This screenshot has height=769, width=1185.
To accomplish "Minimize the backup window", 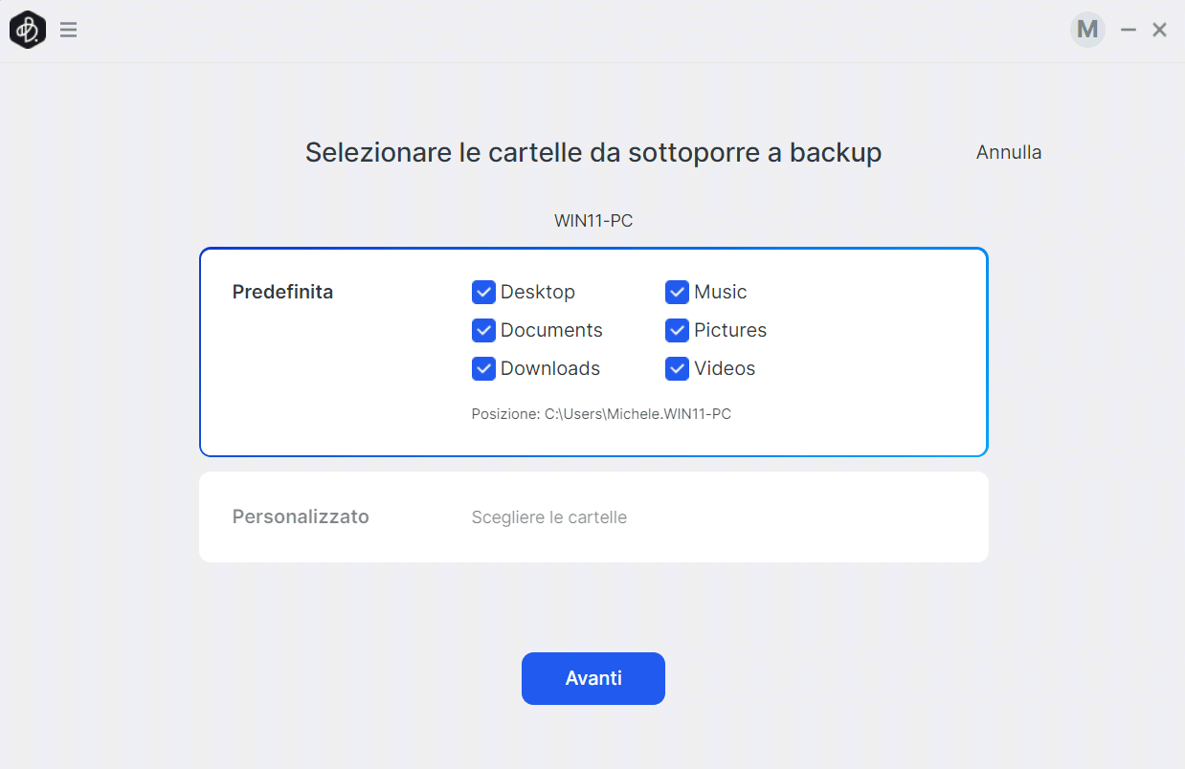I will coord(1129,30).
